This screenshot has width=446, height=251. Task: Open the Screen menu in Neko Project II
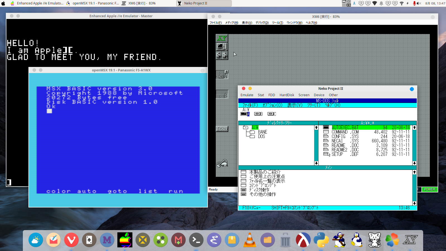point(304,95)
